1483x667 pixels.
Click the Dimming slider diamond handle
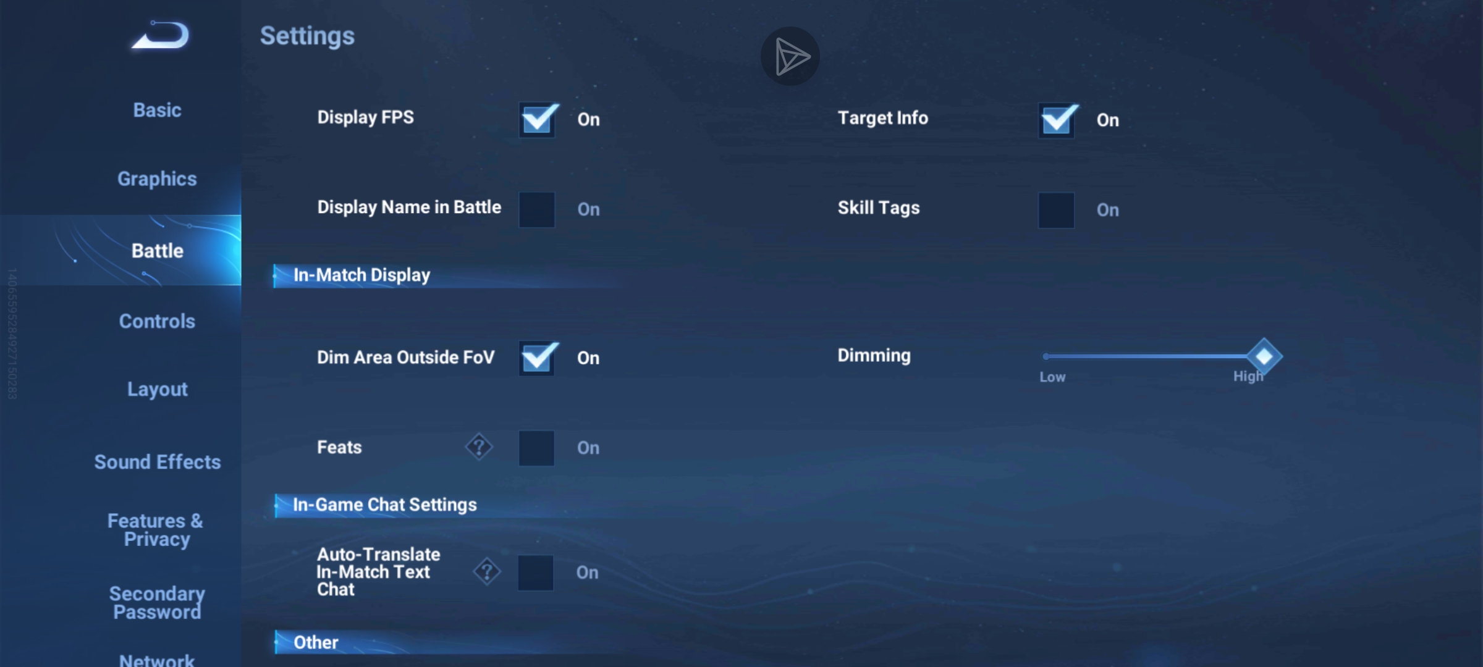tap(1264, 356)
